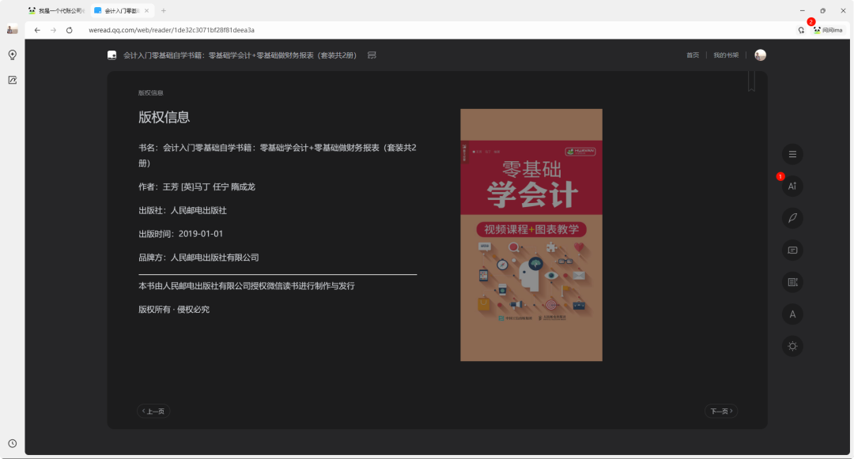Go back with the browser back arrow
This screenshot has height=459, width=854.
(37, 30)
